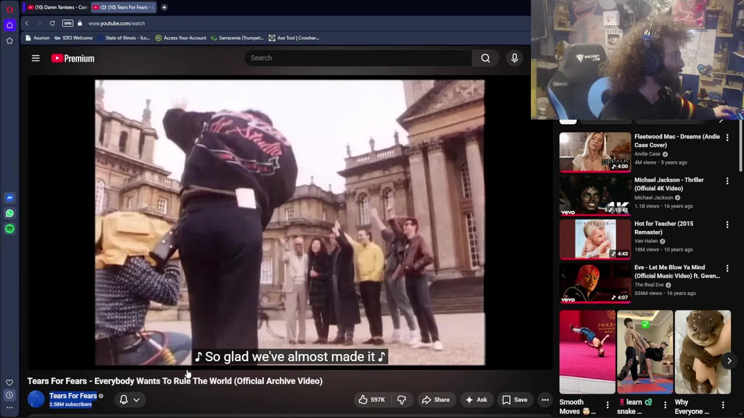Share the video
The width and height of the screenshot is (744, 418).
tap(435, 399)
